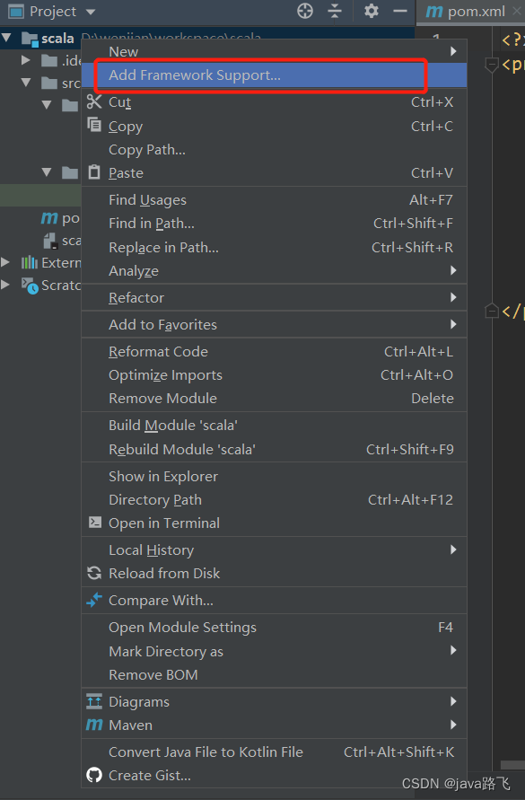Open the Project panel settings gear
525x800 pixels.
(x=371, y=11)
